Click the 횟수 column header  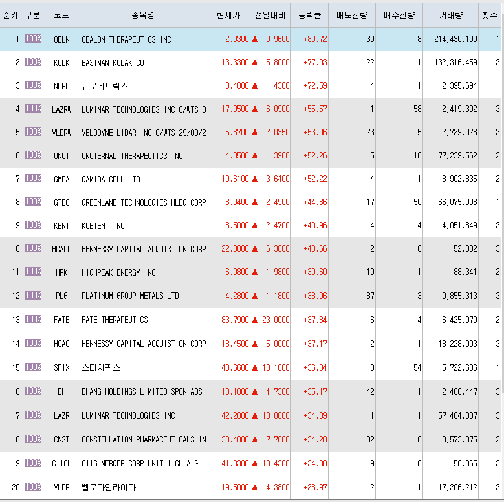point(490,15)
